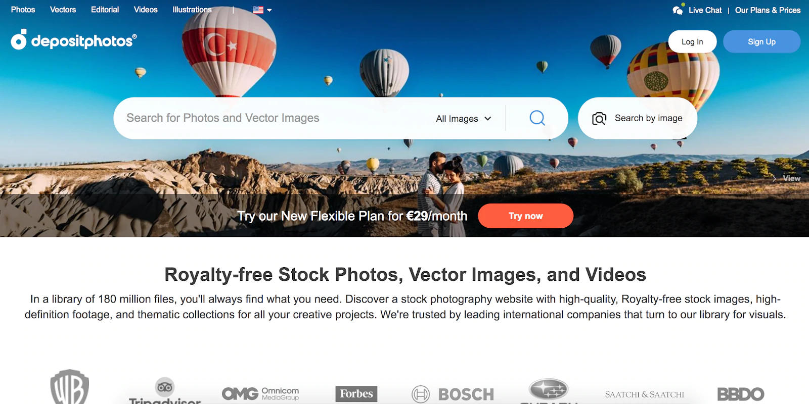This screenshot has width=809, height=404.
Task: Click the Depositphotos logo
Action: [x=74, y=40]
